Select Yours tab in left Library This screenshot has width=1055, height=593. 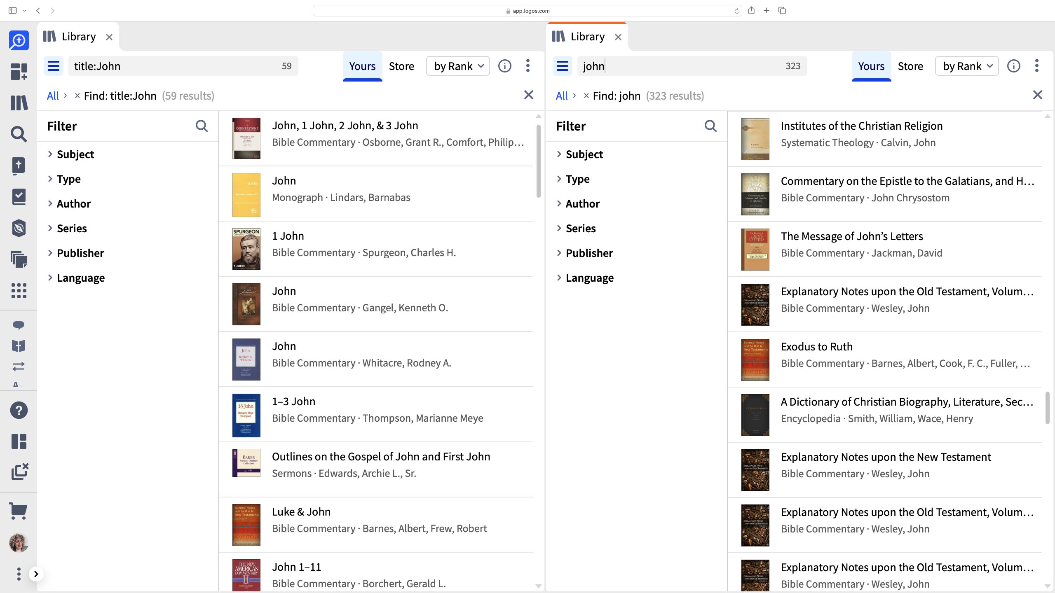pos(362,66)
